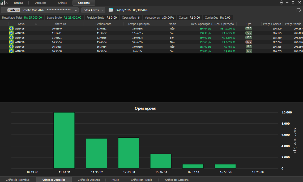303x182 pixels.
Task: Click the Carteira label button
Action: click(14, 10)
